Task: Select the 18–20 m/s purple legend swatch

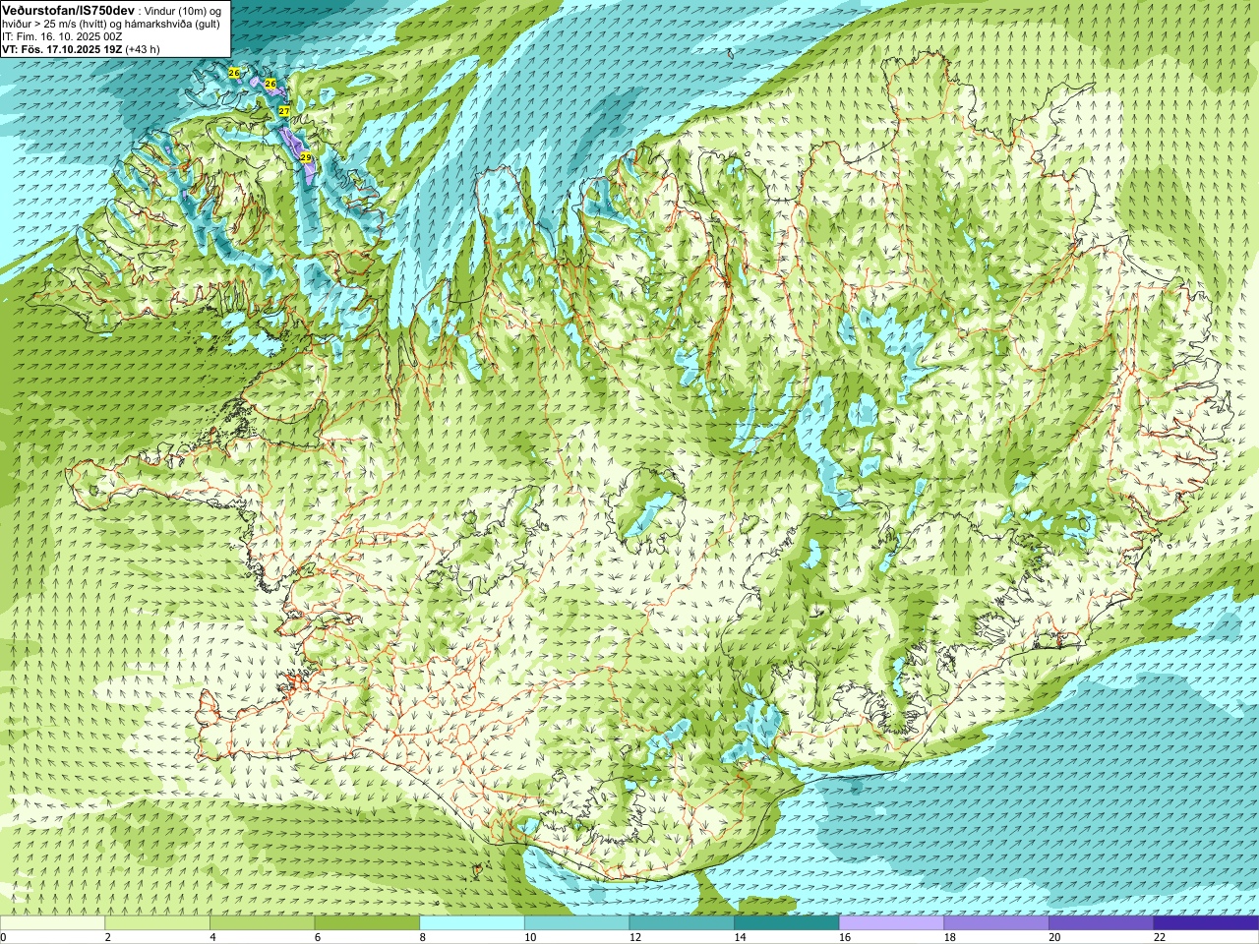Action: (996, 923)
